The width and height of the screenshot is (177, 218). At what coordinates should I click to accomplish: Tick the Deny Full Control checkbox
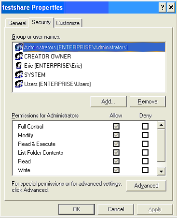pyautogui.click(x=145, y=126)
